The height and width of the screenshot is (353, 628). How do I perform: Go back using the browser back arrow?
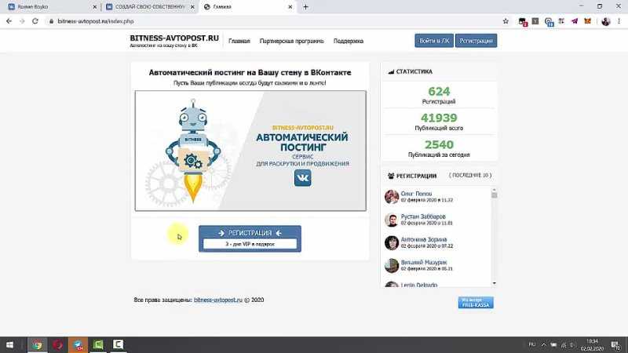9,21
